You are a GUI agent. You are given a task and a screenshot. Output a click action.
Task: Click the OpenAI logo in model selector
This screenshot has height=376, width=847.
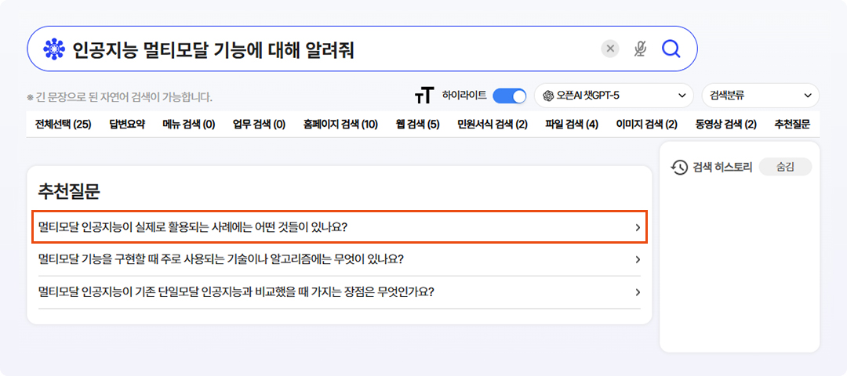tap(548, 96)
